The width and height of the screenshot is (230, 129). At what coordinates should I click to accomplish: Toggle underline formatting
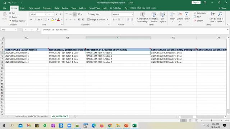click(x=39, y=19)
